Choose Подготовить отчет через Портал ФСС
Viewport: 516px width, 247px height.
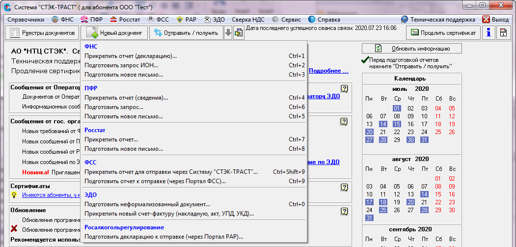(194, 181)
